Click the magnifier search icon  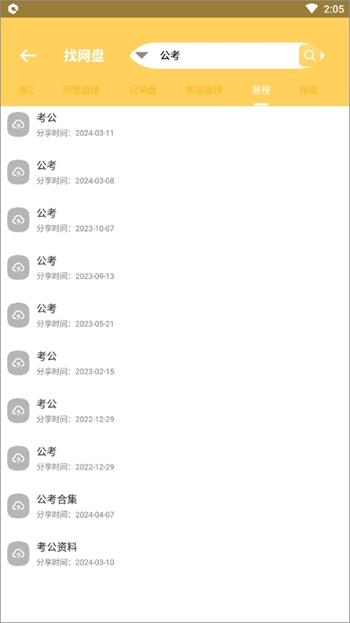309,56
